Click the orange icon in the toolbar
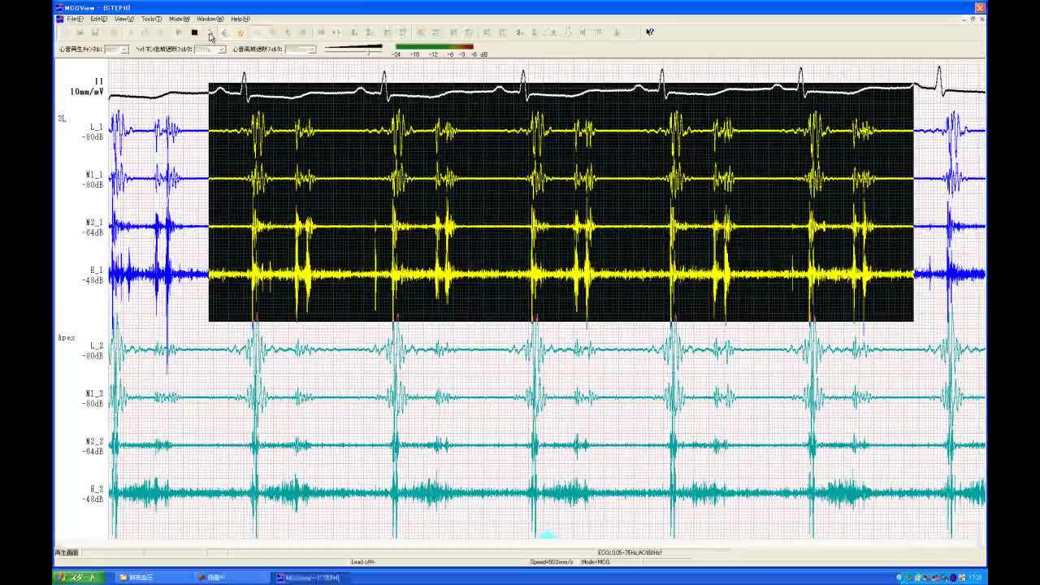This screenshot has width=1040, height=585. 240,32
